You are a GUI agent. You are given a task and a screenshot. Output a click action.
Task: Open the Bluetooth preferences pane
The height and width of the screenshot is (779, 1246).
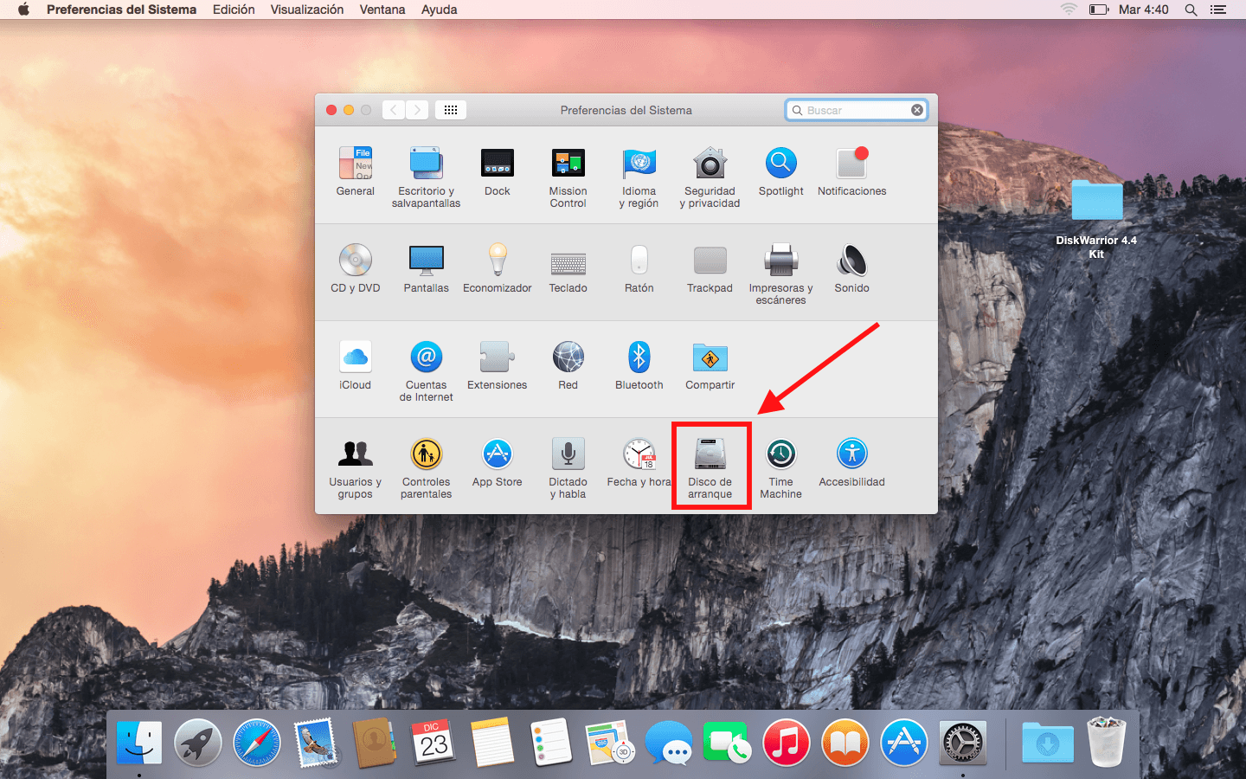639,365
